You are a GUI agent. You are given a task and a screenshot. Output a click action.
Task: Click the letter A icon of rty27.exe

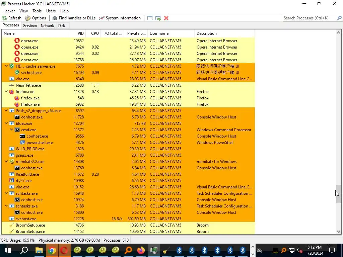[12, 180]
